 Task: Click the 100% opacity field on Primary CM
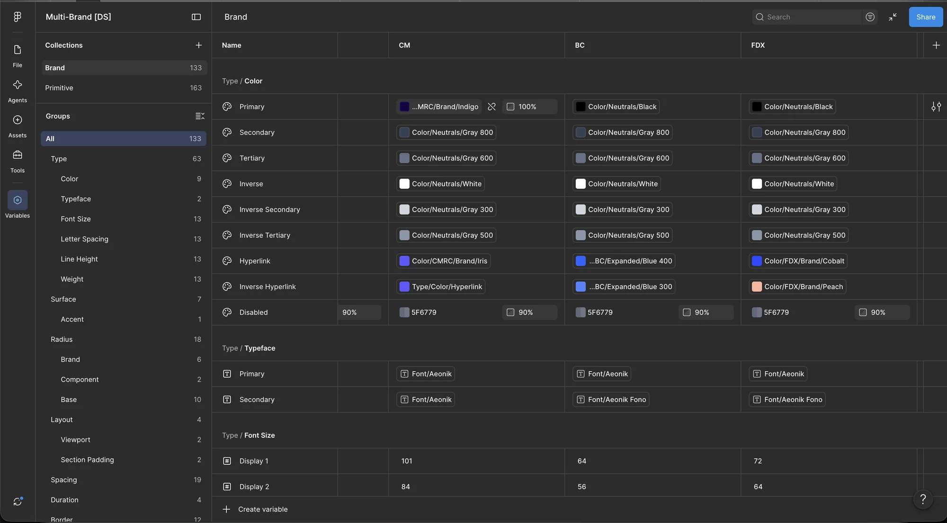[x=529, y=106]
